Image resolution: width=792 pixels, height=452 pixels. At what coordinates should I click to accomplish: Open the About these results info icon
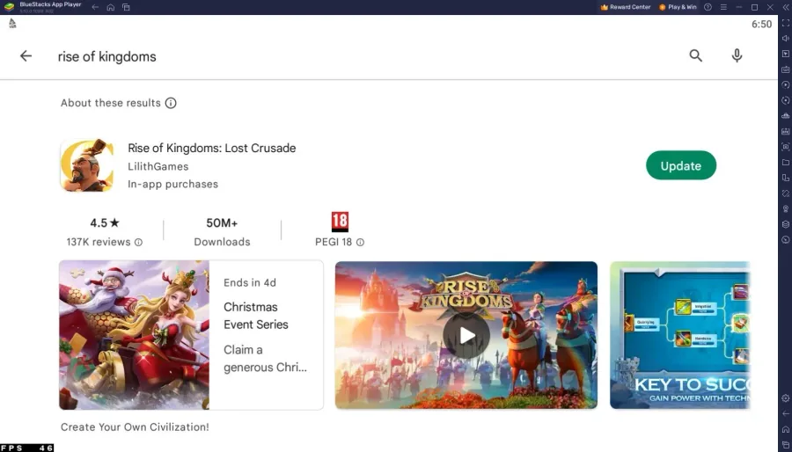[x=171, y=103]
